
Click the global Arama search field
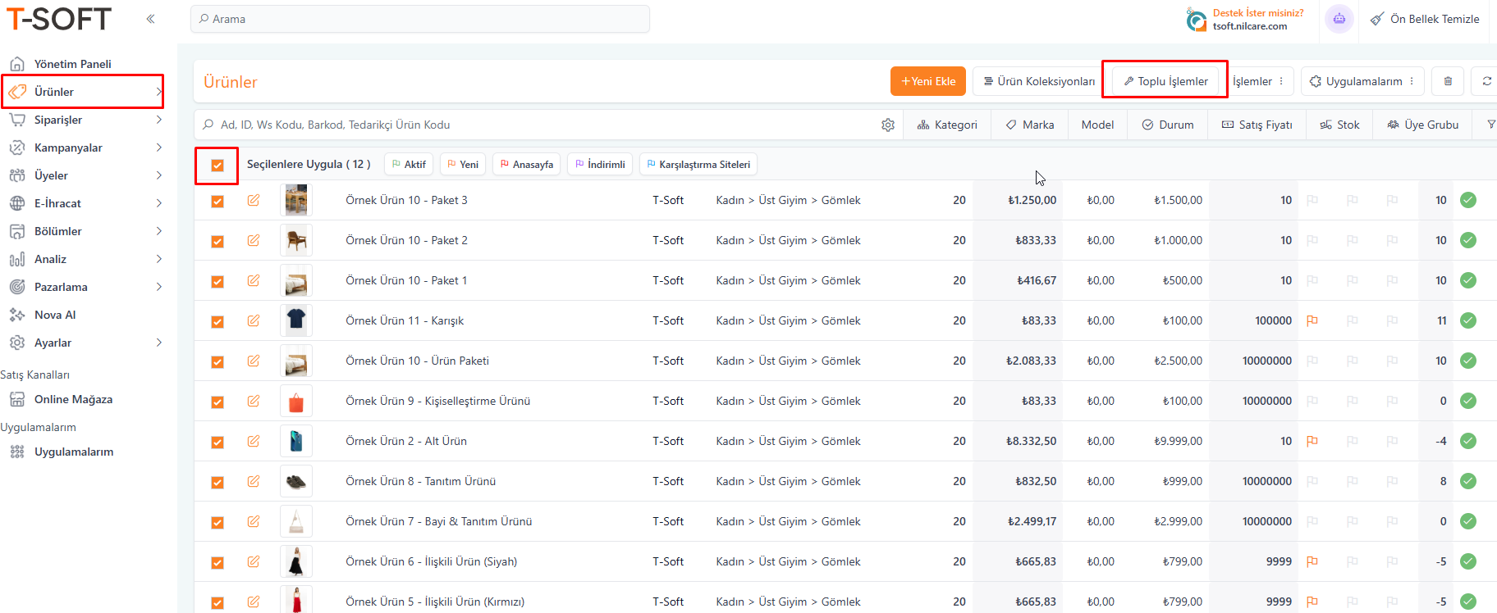tap(420, 19)
